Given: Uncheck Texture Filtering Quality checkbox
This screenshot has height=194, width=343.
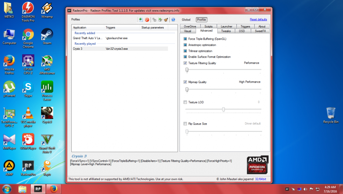Looking at the screenshot, I should pos(185,63).
